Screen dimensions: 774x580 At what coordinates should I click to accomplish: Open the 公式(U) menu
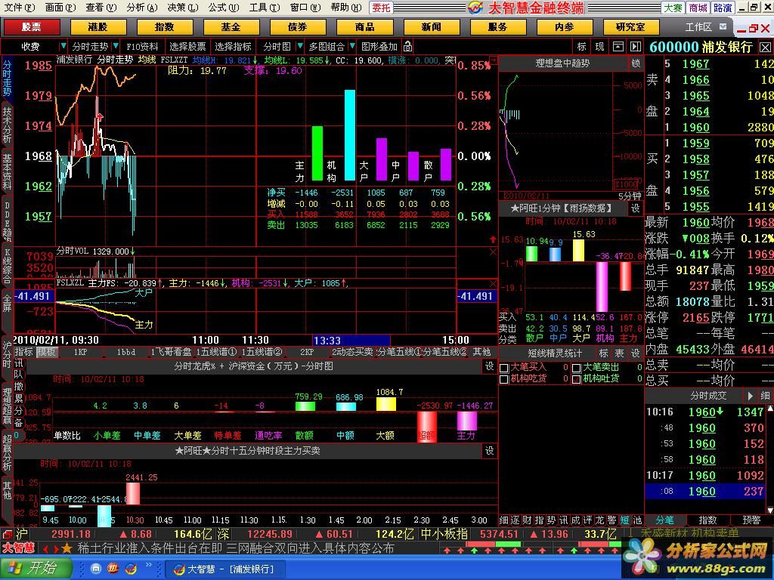click(x=223, y=8)
